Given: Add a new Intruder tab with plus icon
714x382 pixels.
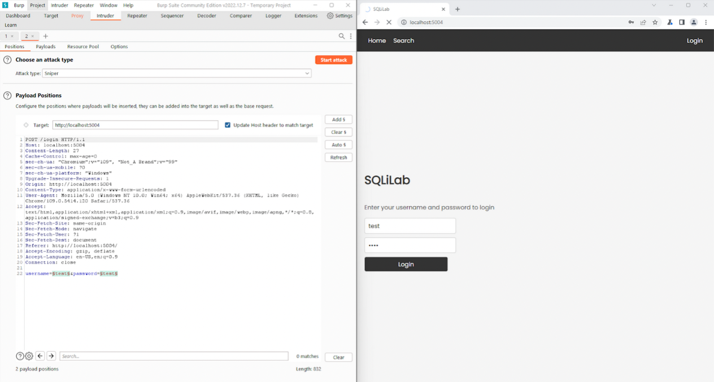Looking at the screenshot, I should coord(46,36).
